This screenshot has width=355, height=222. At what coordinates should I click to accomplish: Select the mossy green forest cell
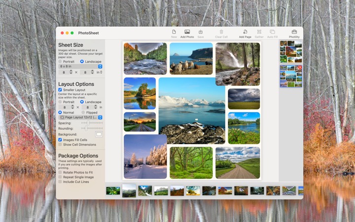(191, 163)
